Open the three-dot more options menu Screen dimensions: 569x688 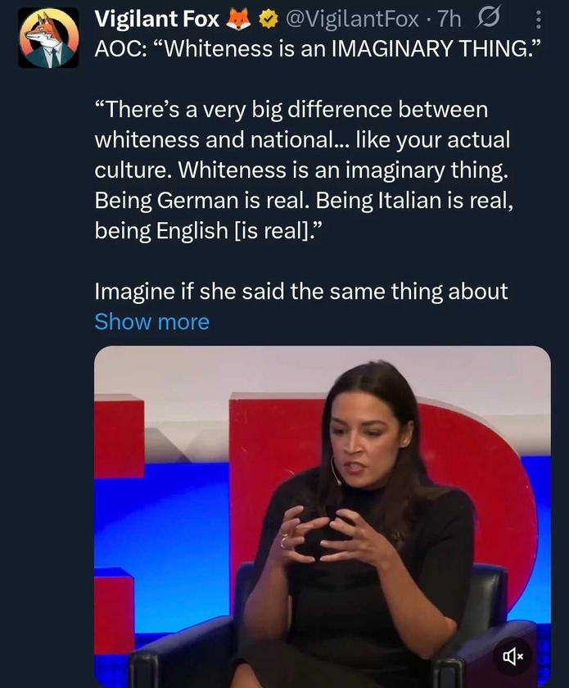[537, 19]
